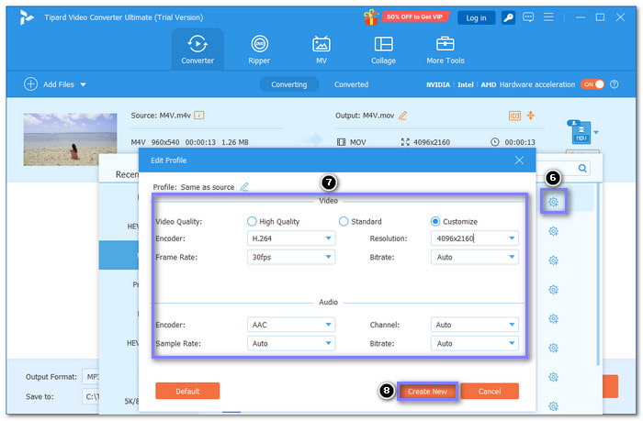The image size is (643, 421).
Task: Click the seventh profile settings gear icon
Action: (554, 377)
